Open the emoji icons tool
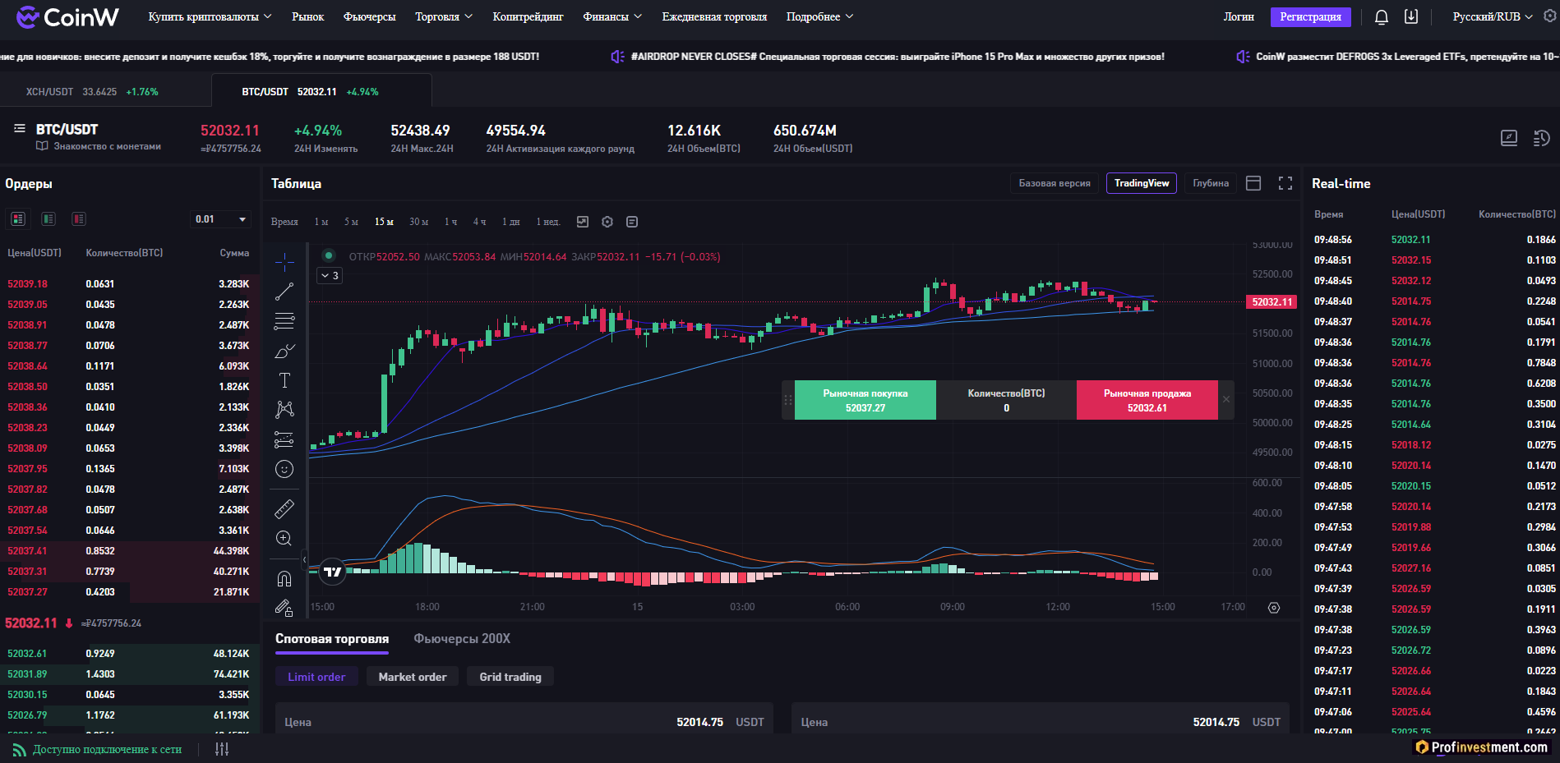 [284, 469]
